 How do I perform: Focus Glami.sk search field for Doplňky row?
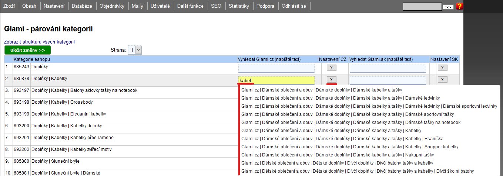pos(388,68)
